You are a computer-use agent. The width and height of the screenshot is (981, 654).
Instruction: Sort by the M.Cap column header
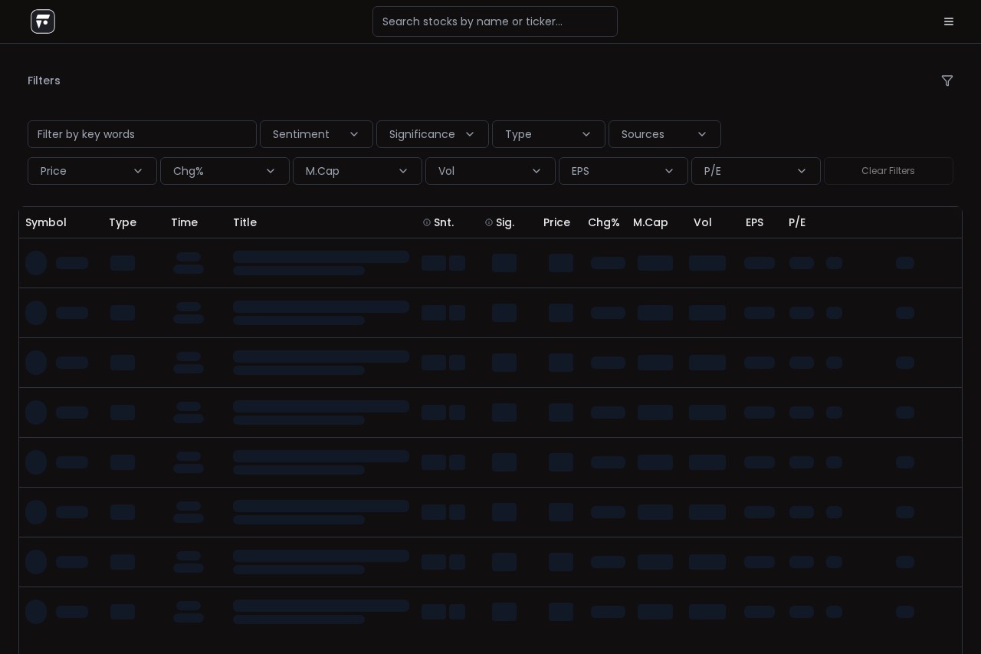(651, 222)
